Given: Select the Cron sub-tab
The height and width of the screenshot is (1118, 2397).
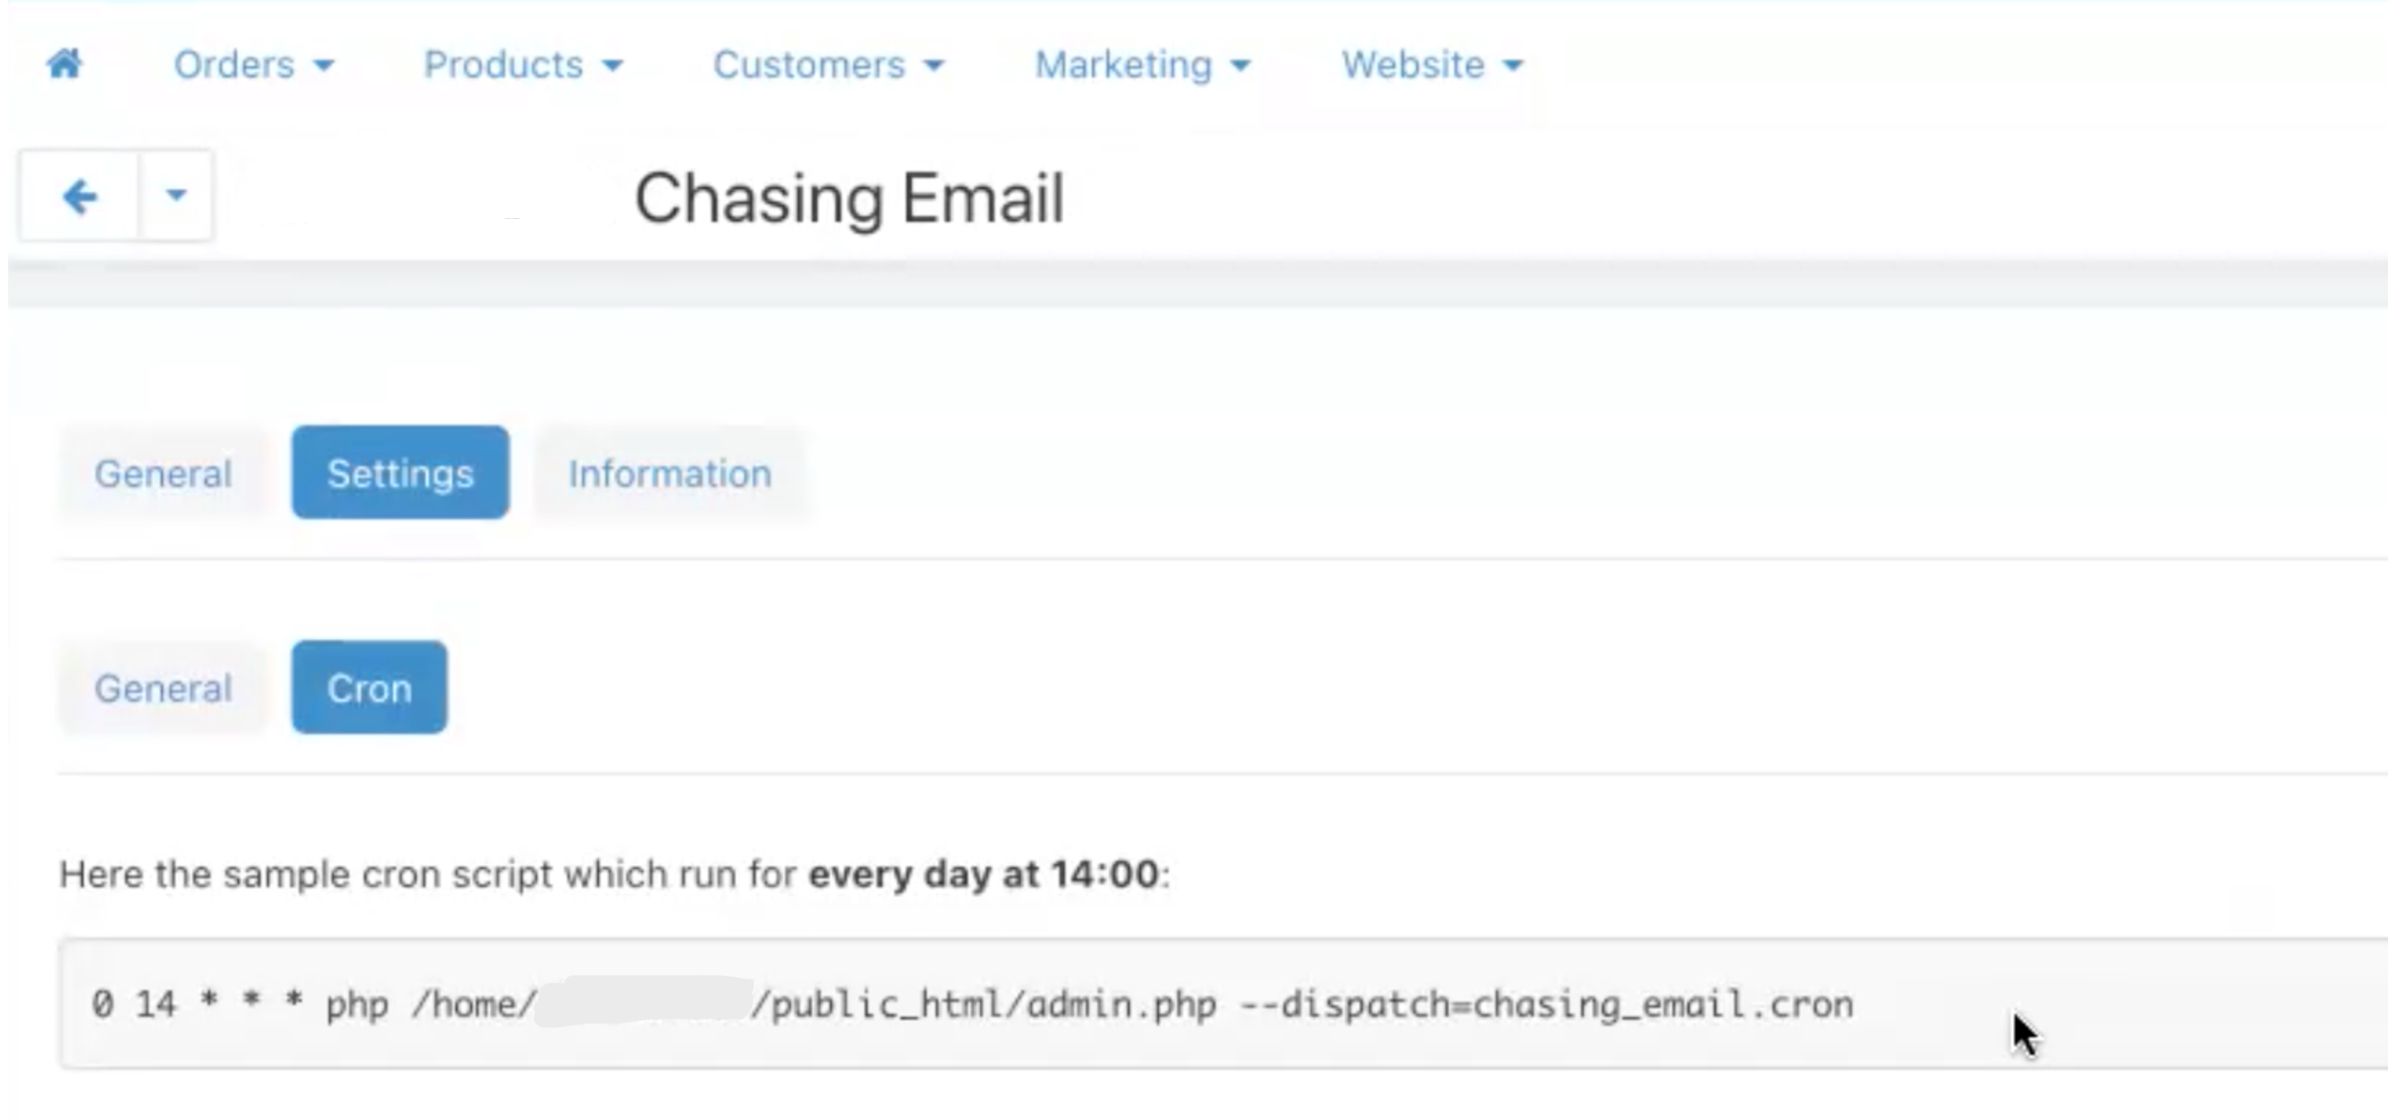Looking at the screenshot, I should pos(370,688).
